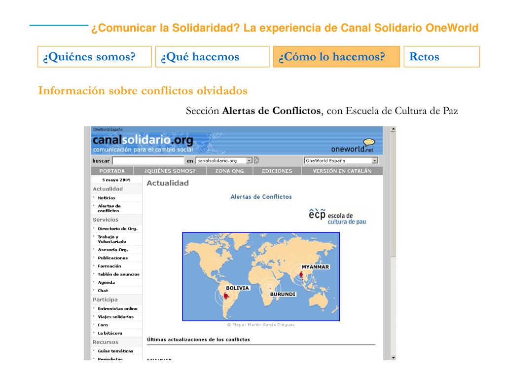This screenshot has width=505, height=379.
Task: Open the ZONA ONG menu item
Action: (x=230, y=171)
